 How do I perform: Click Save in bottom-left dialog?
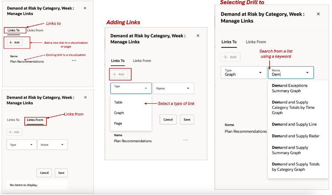[61, 173]
